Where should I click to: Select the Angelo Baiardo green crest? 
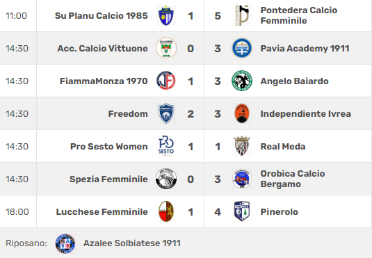[242, 81]
